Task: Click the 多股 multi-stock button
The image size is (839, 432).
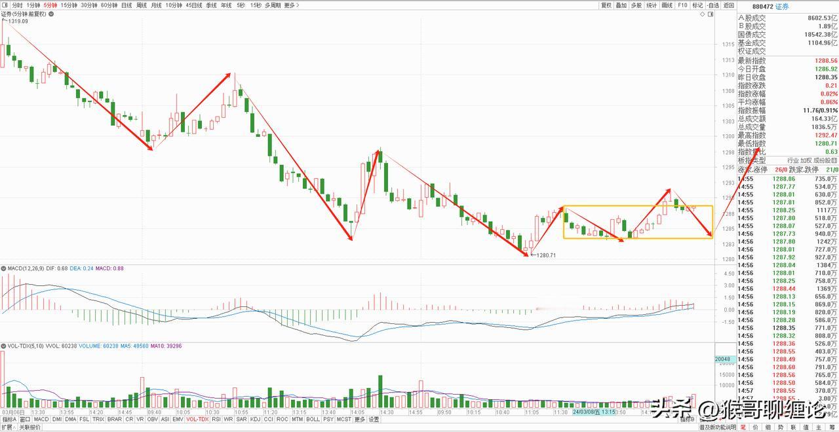Action: click(636, 5)
